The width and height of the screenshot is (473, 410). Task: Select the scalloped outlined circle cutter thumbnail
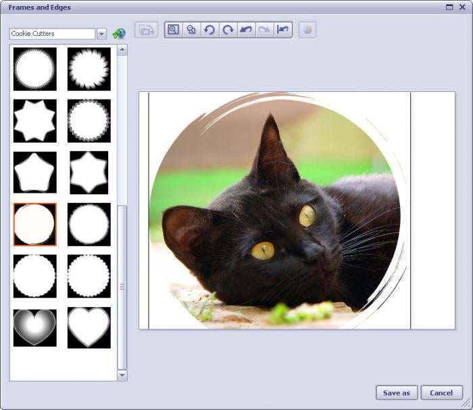coord(89,121)
